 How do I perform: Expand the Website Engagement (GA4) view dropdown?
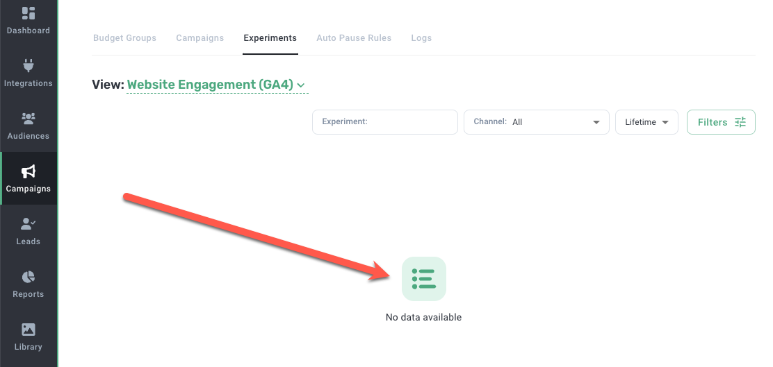(216, 85)
